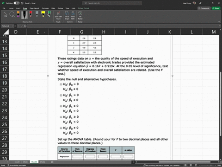The width and height of the screenshot is (222, 167).
Task: Activate the Lasso Select tool
Action: 12,14
